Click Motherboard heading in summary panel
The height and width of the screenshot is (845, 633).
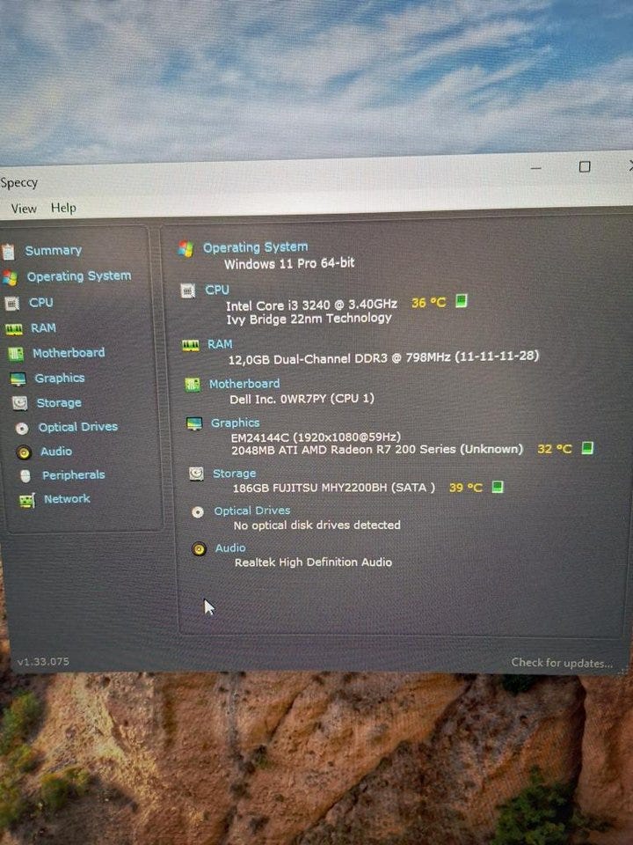coord(244,384)
